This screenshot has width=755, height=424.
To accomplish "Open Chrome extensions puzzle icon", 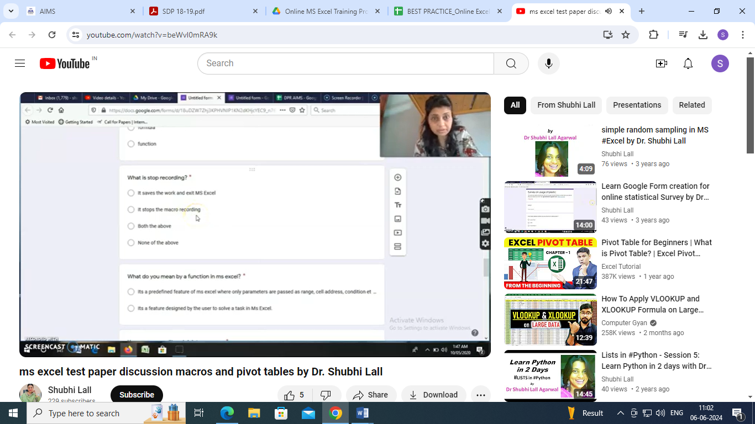I will point(653,35).
